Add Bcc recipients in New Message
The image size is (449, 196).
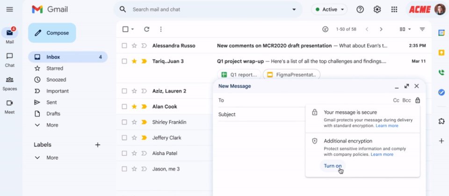tap(406, 100)
